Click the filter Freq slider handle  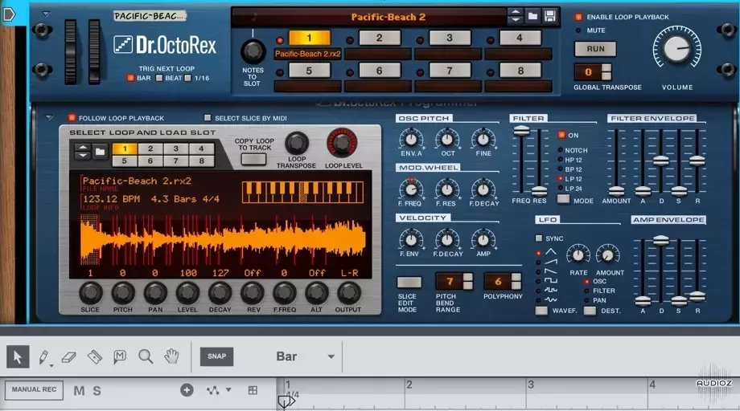pos(521,130)
